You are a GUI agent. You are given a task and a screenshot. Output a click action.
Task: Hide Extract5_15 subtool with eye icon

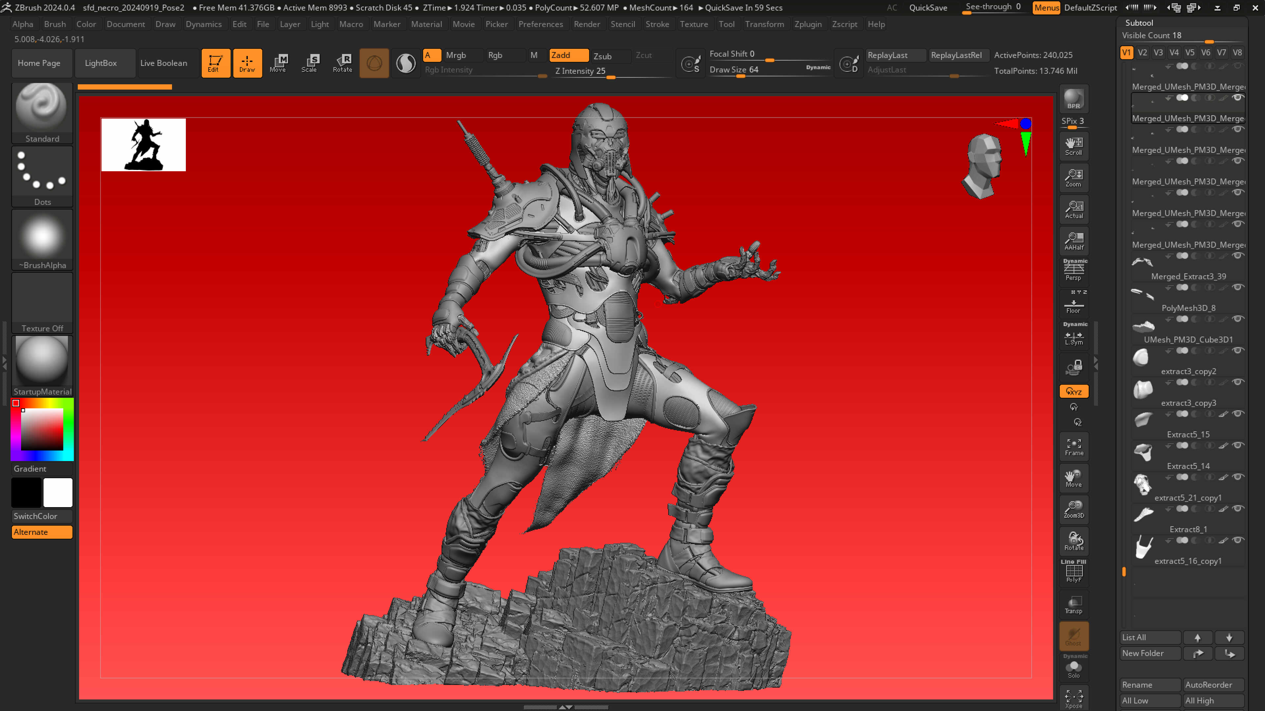pos(1238,414)
